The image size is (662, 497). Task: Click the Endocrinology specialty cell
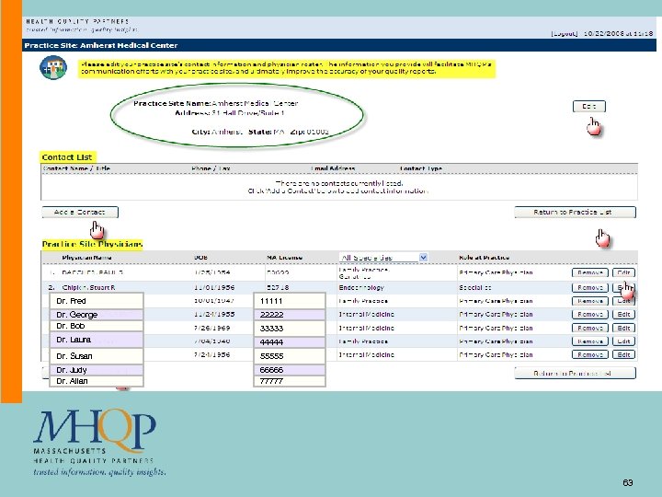[x=361, y=288]
